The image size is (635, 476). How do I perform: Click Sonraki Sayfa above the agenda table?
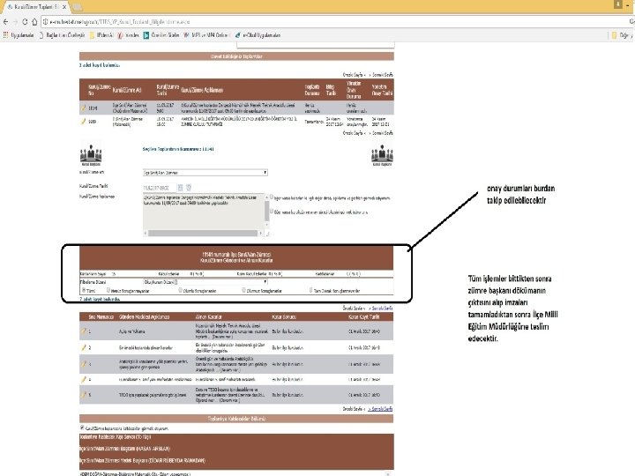pos(381,308)
